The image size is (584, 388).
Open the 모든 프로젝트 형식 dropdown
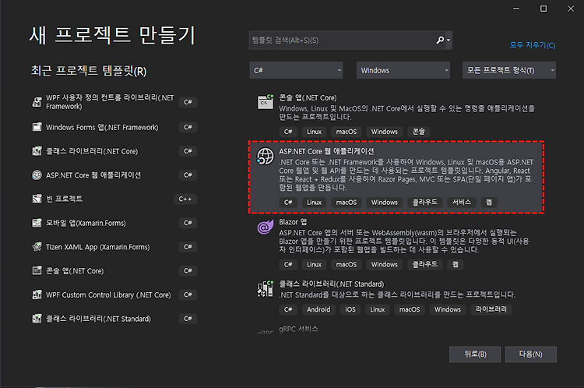click(x=509, y=70)
